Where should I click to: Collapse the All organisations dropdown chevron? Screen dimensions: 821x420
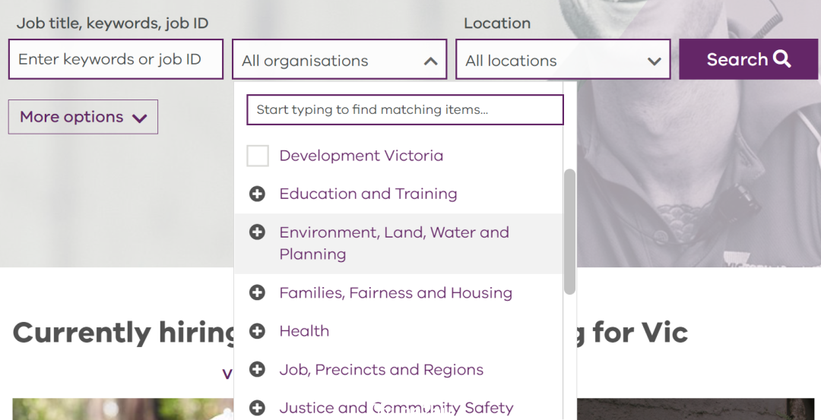(x=430, y=62)
